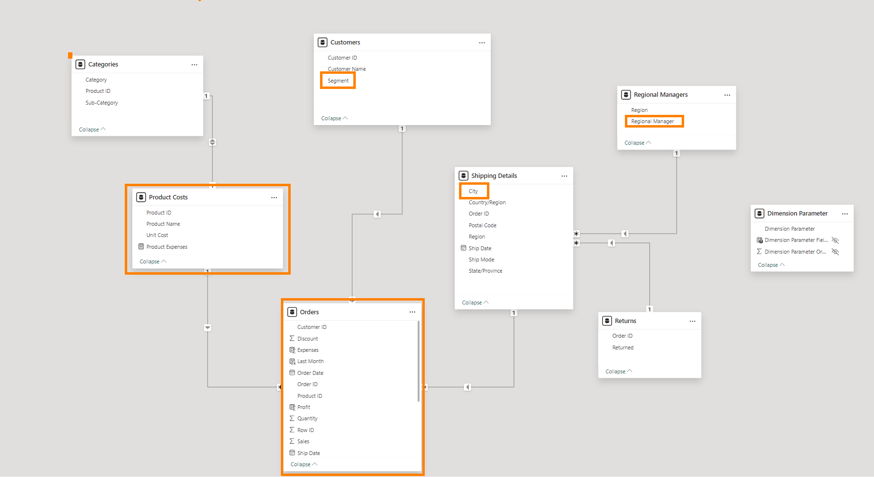
Task: Click the Orders table icon
Action: pyautogui.click(x=292, y=312)
